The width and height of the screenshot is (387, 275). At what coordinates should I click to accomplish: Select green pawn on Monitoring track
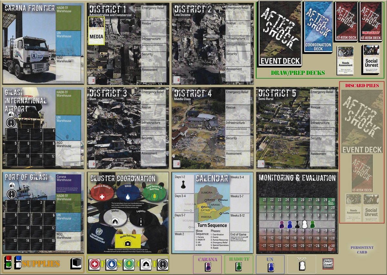click(x=312, y=224)
